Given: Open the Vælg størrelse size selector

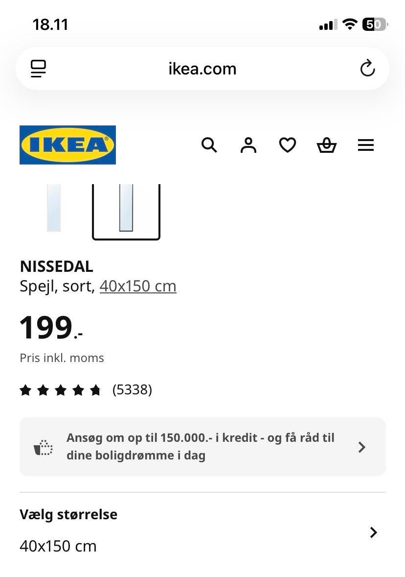Looking at the screenshot, I should click(68, 530).
